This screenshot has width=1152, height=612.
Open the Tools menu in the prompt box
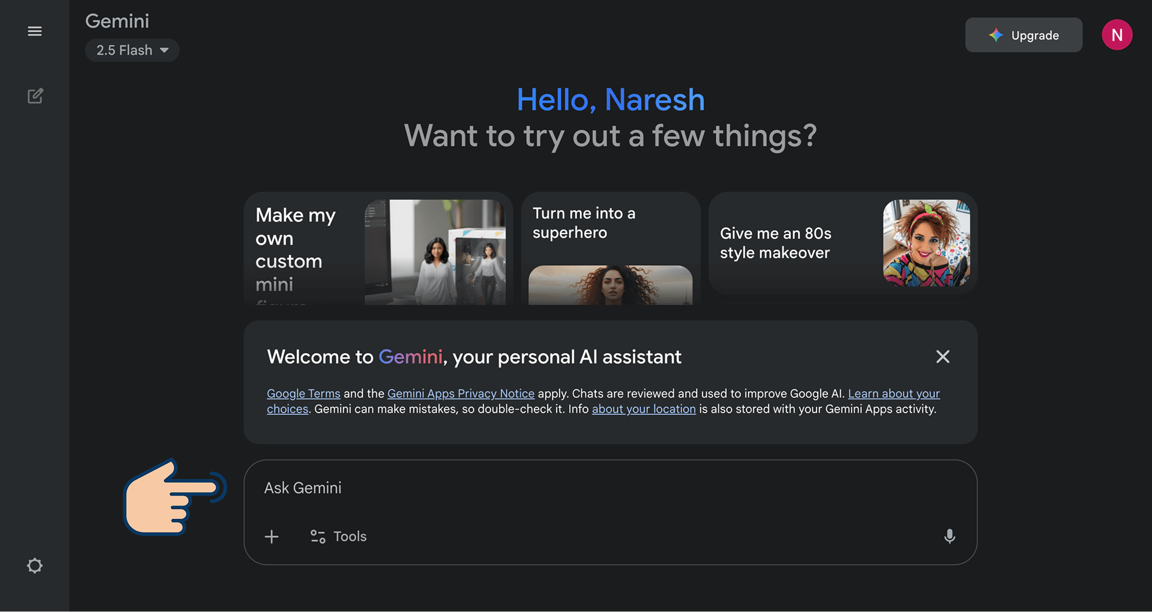338,537
